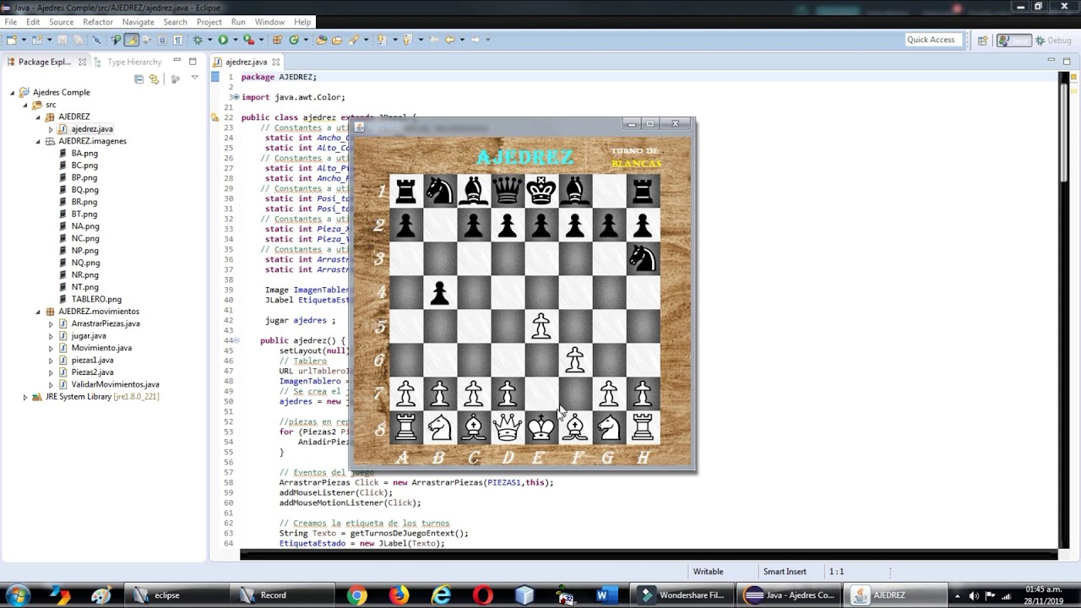Viewport: 1081px width, 608px height.
Task: Switch to the Java perspective
Action: click(x=1013, y=40)
